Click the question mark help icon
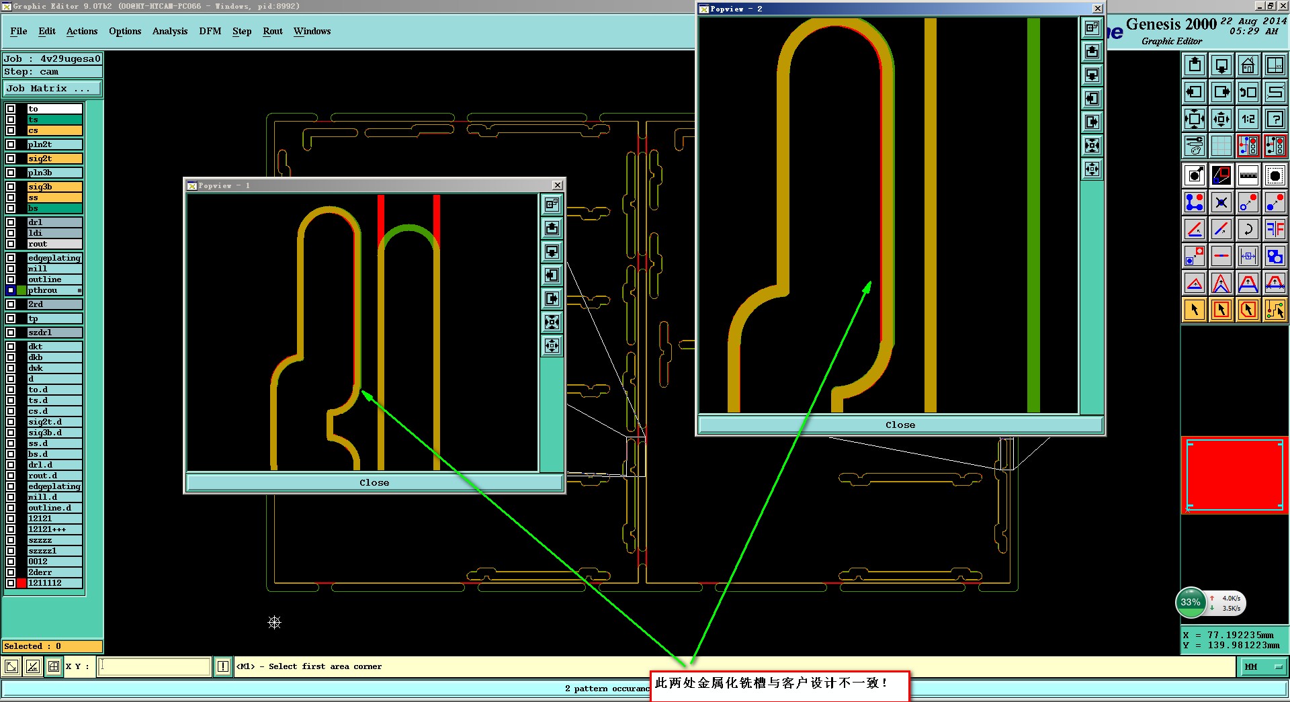Image resolution: width=1290 pixels, height=702 pixels. click(x=1275, y=119)
